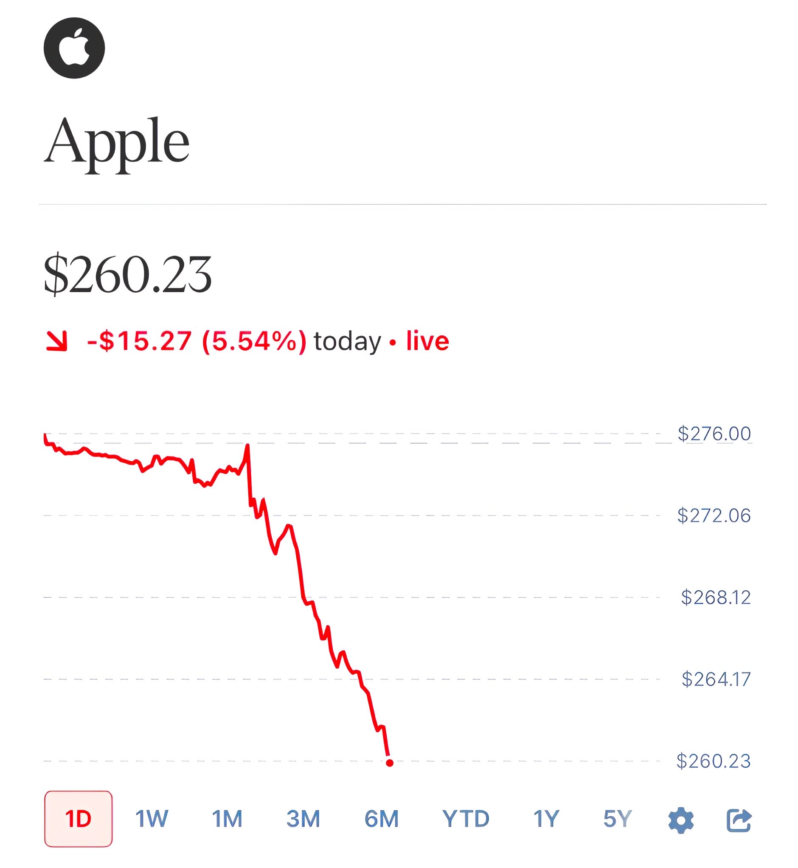Viewport: 798px width, 868px height.
Task: Switch to the 1W range
Action: point(152,819)
